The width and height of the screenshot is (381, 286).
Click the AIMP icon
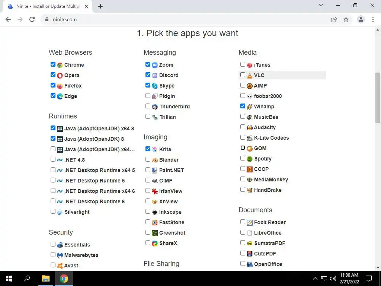point(250,86)
